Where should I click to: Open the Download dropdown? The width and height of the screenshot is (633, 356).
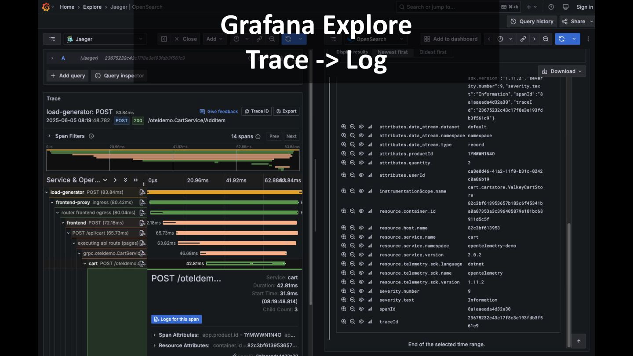(562, 71)
